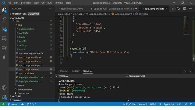Viewport: 195px width, 110px height.
Task: Open the Accounts icon in activity bar
Action: coord(4,88)
